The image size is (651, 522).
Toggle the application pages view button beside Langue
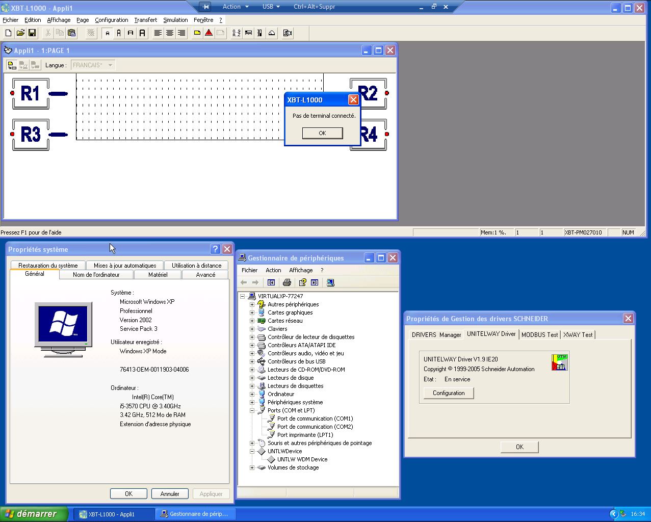(12, 65)
